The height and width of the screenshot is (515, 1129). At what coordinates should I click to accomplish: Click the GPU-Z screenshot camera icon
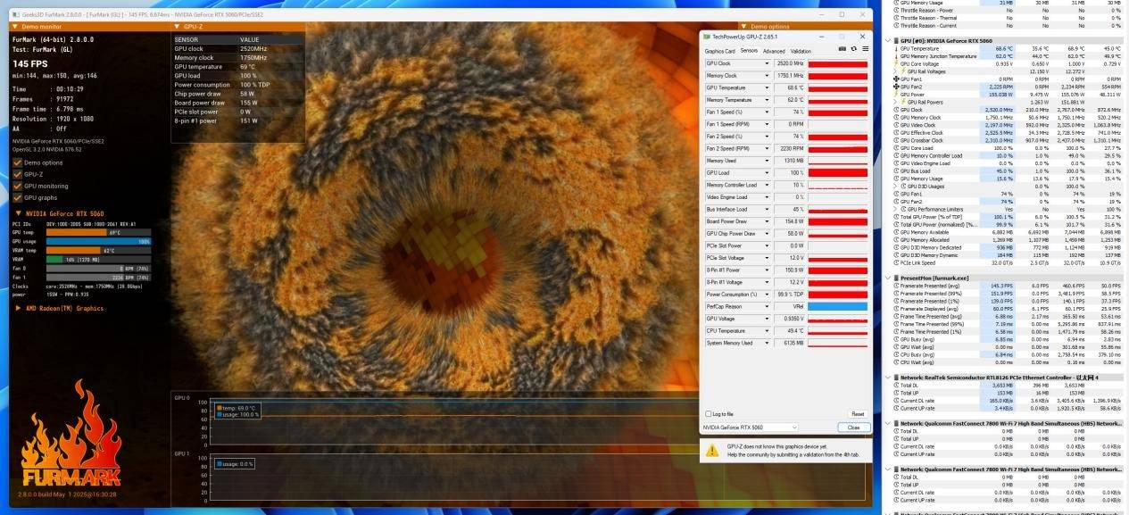(x=842, y=49)
